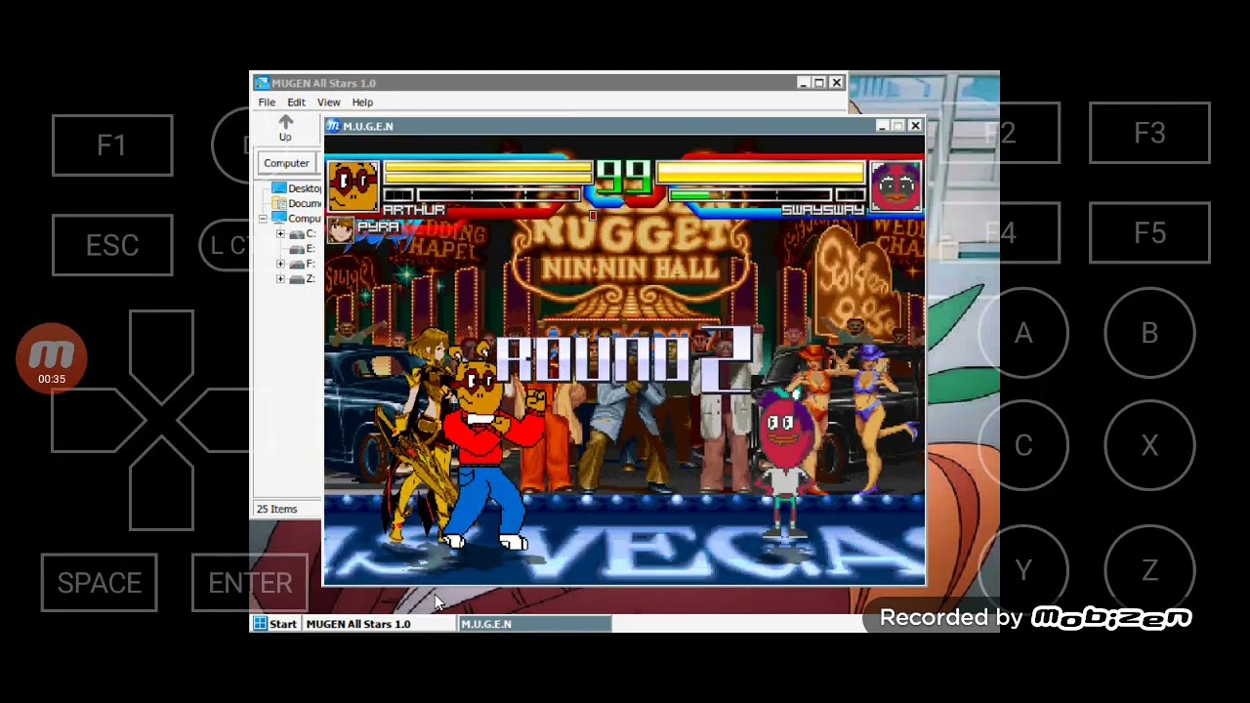The width and height of the screenshot is (1250, 703).
Task: Switch to M.U.G.E.N taskbar item
Action: pos(534,624)
